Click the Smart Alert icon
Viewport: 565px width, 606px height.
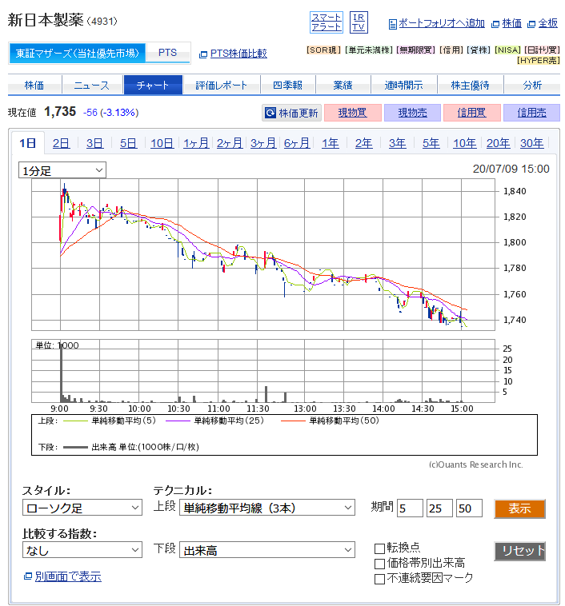pyautogui.click(x=326, y=22)
